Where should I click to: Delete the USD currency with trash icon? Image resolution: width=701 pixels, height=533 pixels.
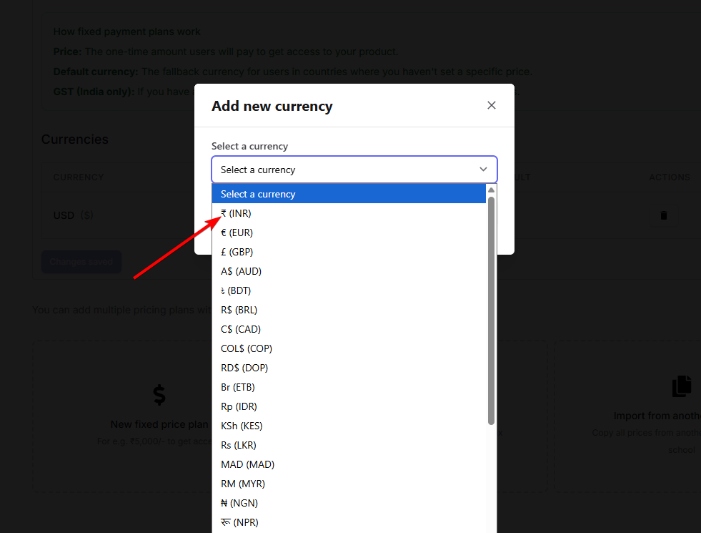click(x=663, y=215)
